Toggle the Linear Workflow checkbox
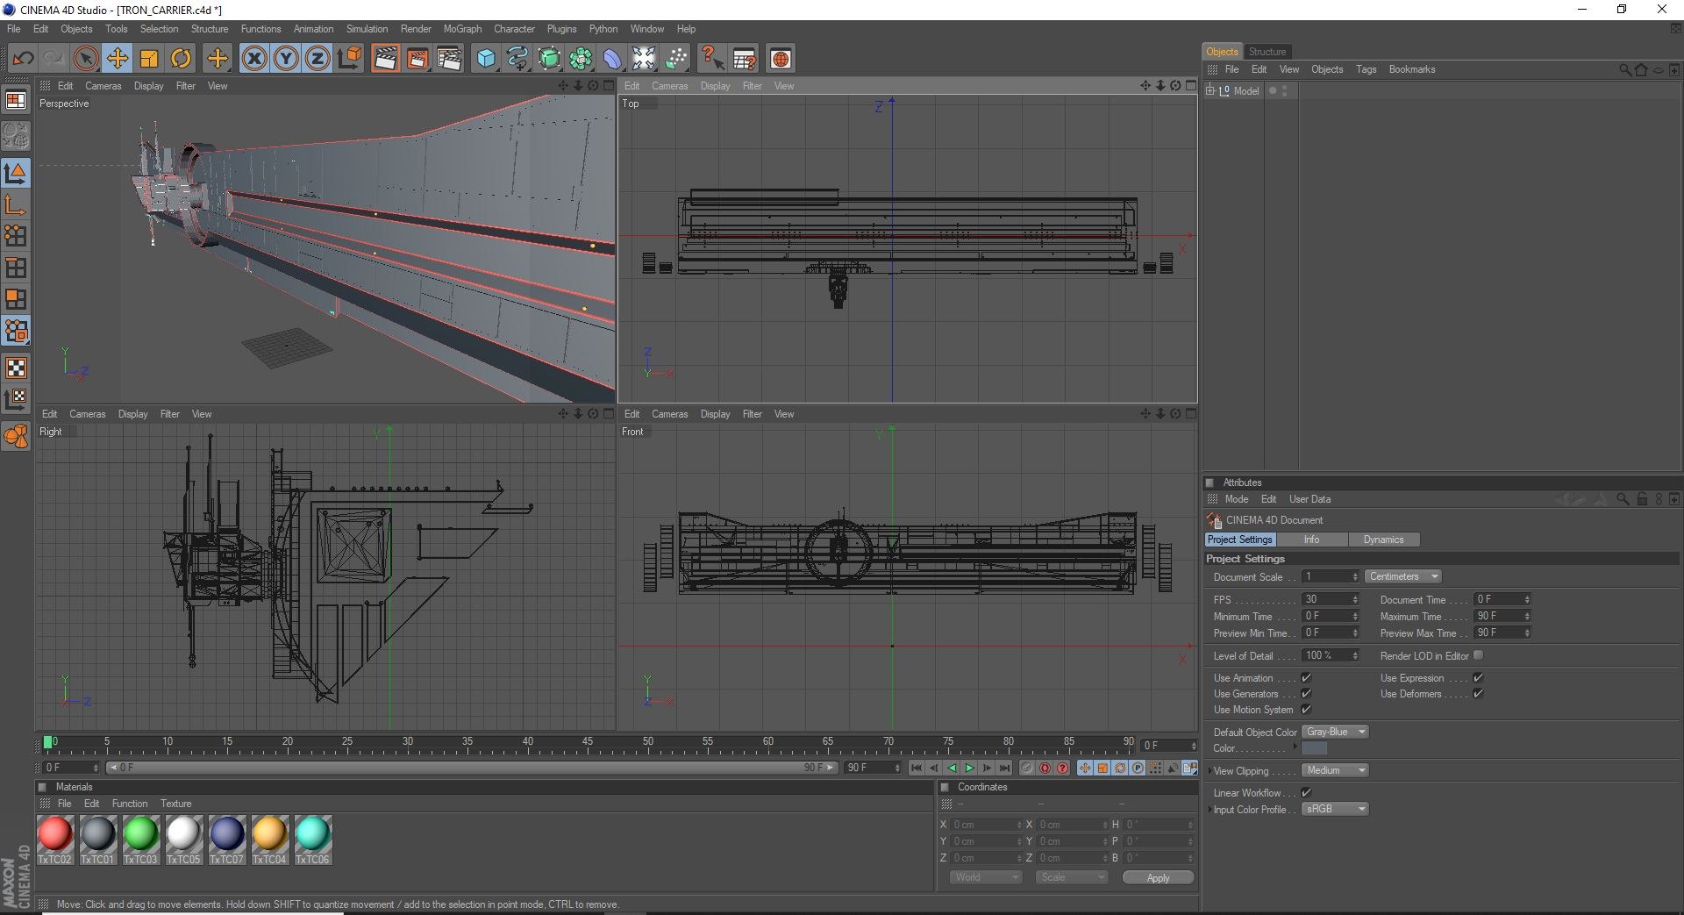Image resolution: width=1684 pixels, height=915 pixels. [1306, 793]
